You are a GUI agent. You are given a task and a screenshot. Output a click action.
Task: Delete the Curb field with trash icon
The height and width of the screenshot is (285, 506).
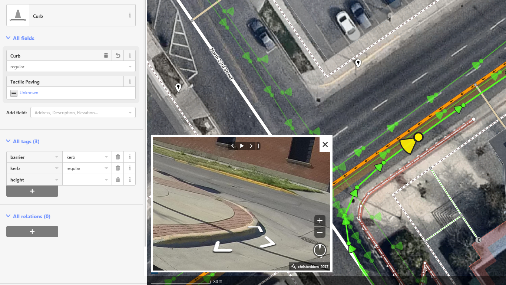[106, 56]
